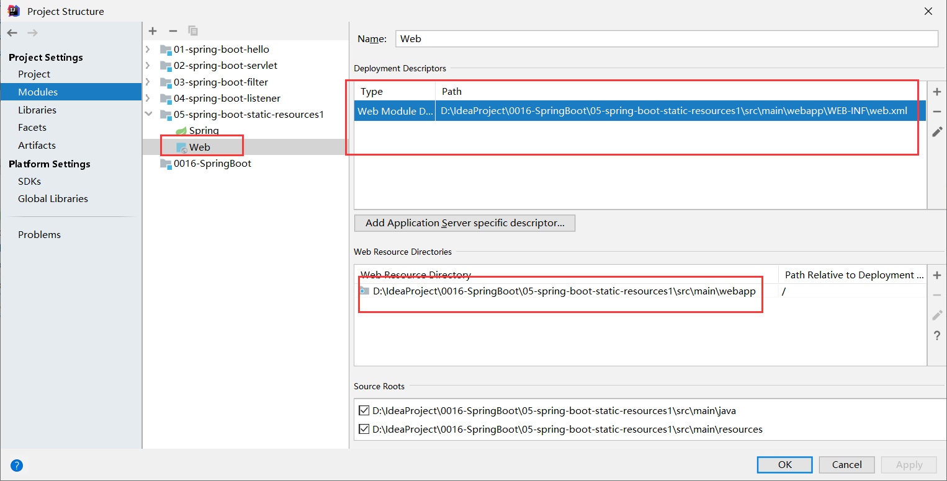
Task: Click the Spring facet leaf icon
Action: 181,131
